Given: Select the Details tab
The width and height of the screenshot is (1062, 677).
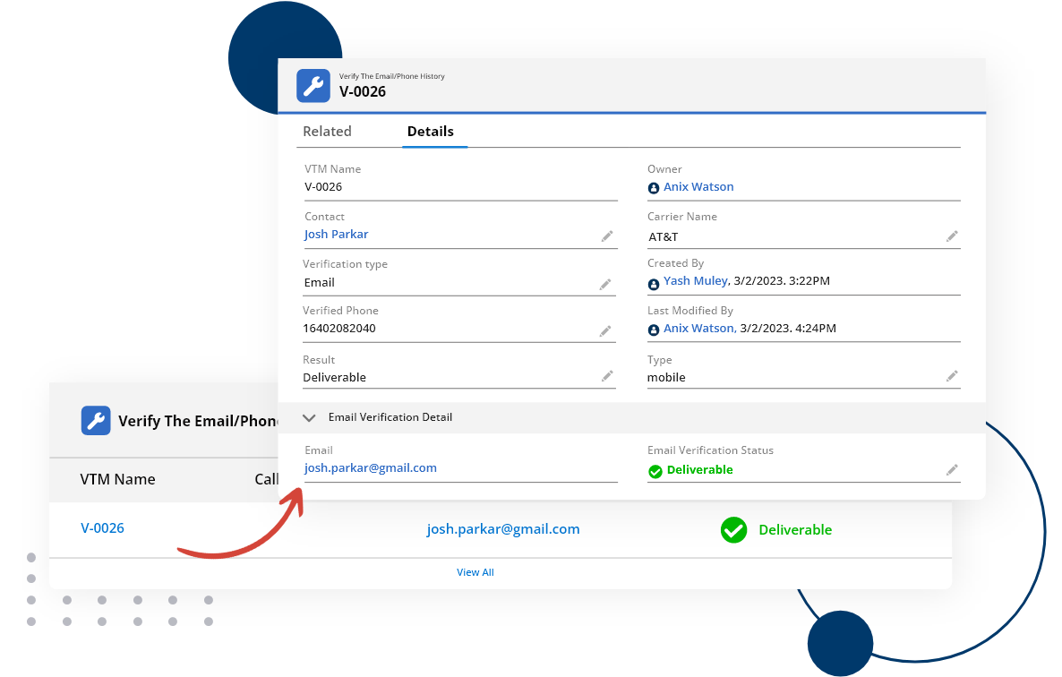Looking at the screenshot, I should coord(431,132).
